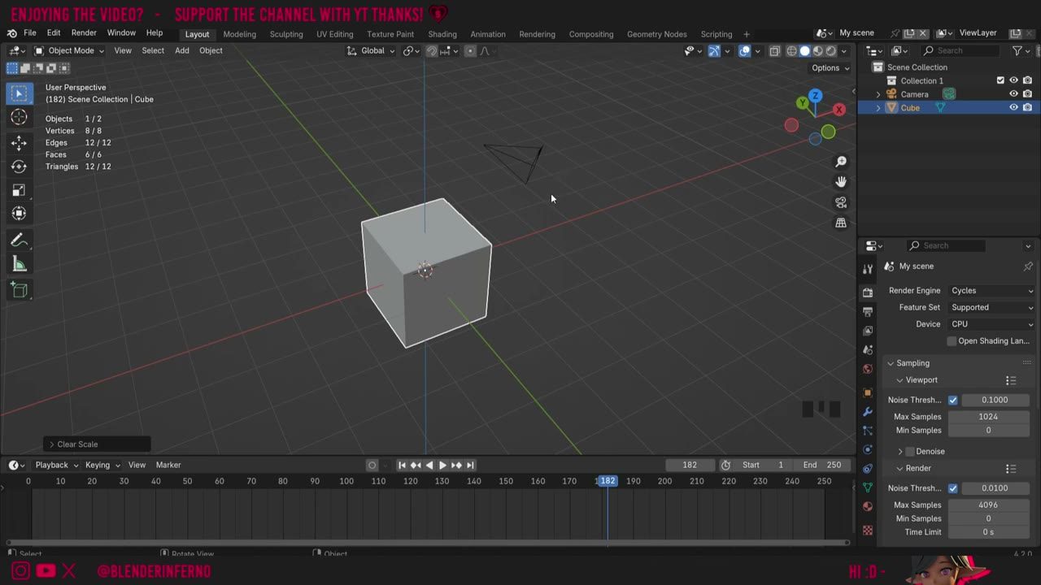Hide Cube using its eye icon

pyautogui.click(x=1013, y=107)
